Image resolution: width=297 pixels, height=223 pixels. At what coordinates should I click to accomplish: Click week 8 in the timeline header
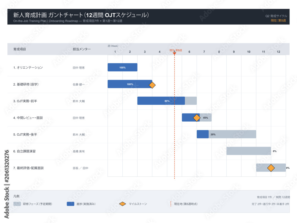[219, 52]
